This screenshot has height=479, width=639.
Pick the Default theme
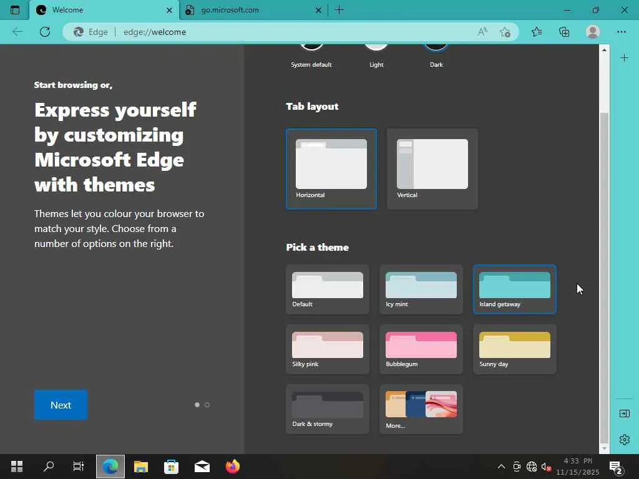(x=328, y=289)
